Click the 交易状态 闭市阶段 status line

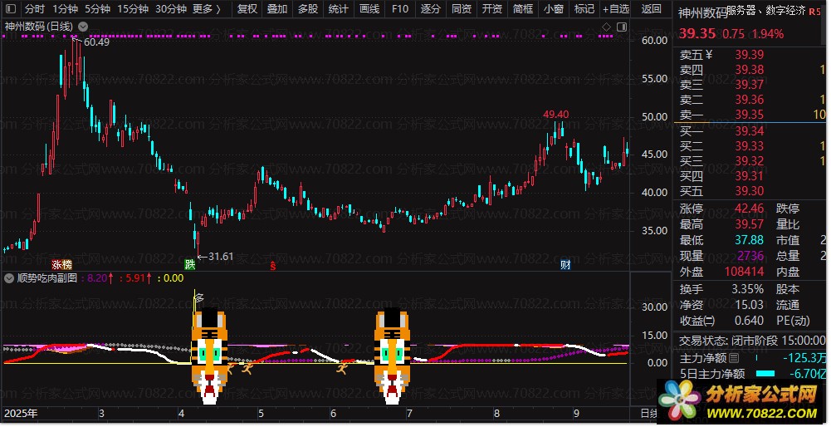tap(752, 341)
